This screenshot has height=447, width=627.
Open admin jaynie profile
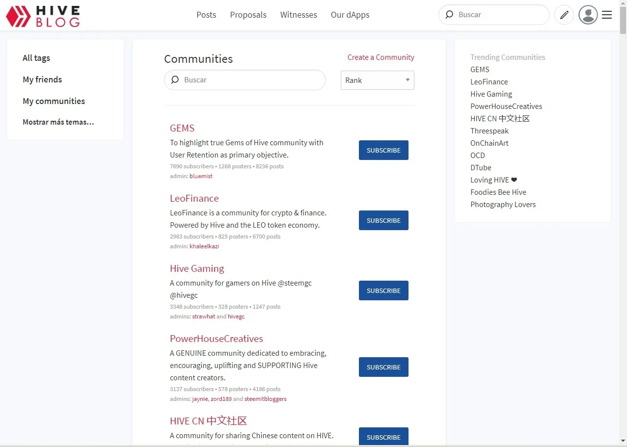click(200, 399)
